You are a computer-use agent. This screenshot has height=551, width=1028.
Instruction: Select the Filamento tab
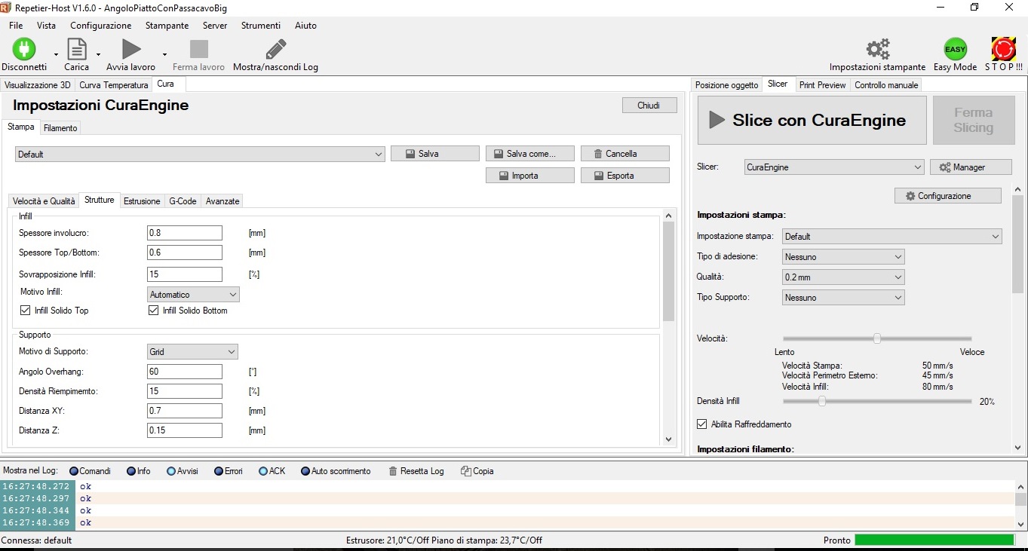[60, 128]
